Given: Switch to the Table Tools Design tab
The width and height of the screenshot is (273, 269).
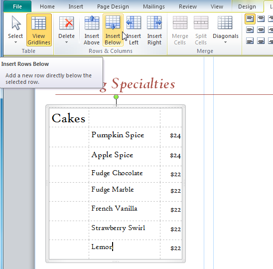Looking at the screenshot, I should pos(247,6).
